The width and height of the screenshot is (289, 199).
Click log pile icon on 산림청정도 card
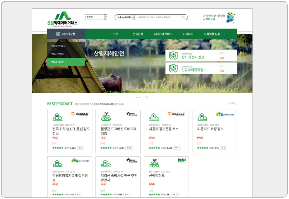(x=154, y=163)
